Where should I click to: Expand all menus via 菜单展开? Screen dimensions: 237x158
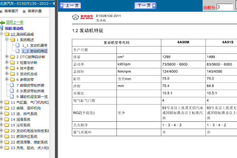point(11,11)
